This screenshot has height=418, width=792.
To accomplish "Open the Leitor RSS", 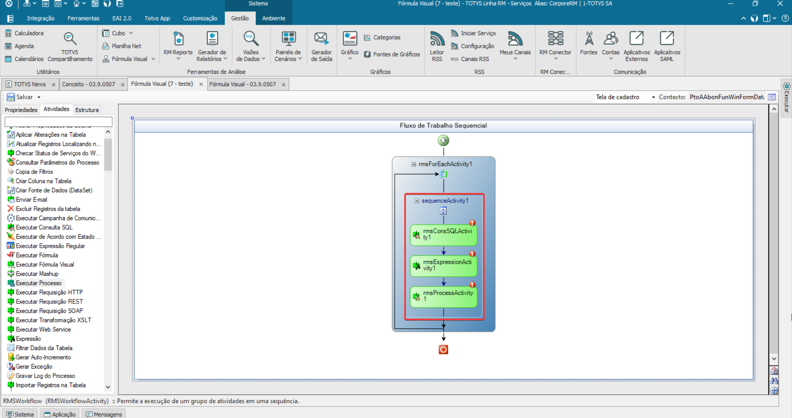I will click(437, 47).
